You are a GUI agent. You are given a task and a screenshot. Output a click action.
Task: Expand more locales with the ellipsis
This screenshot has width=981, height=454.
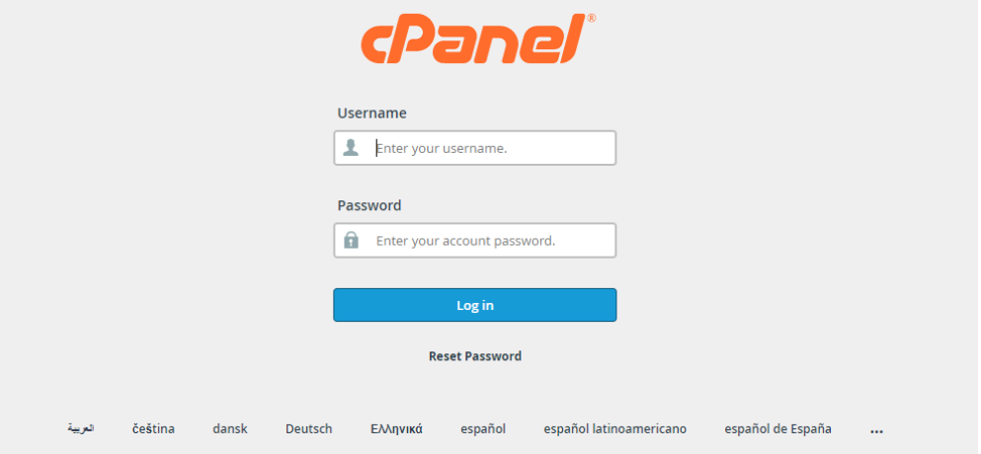[x=876, y=430]
